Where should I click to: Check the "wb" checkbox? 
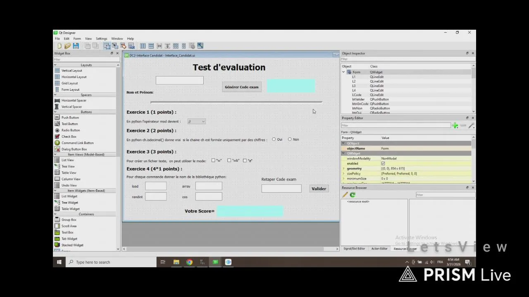[x=229, y=160]
